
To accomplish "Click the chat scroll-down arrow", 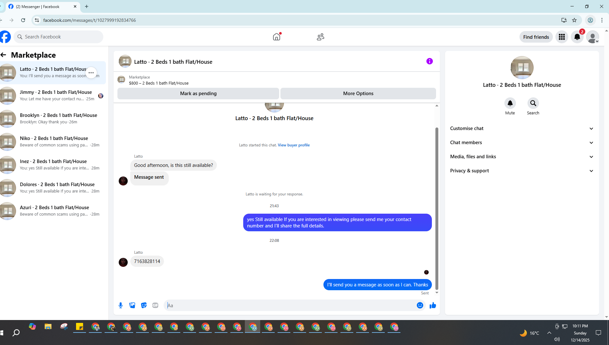I will 437,293.
